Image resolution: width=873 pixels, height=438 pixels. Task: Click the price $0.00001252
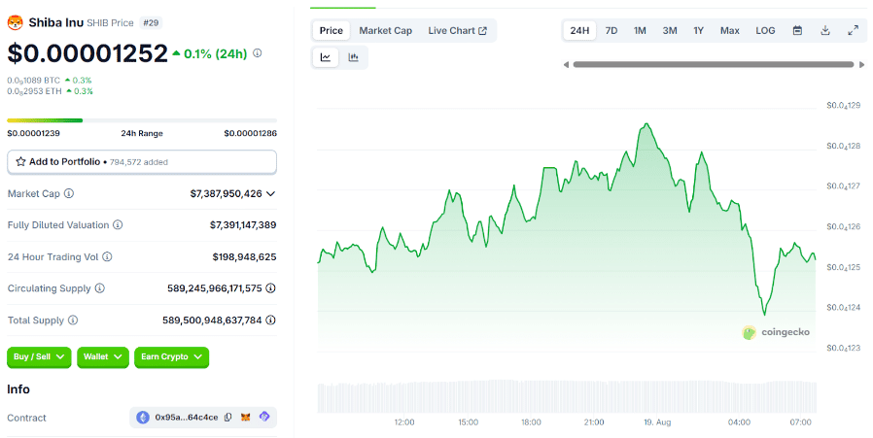coord(87,53)
